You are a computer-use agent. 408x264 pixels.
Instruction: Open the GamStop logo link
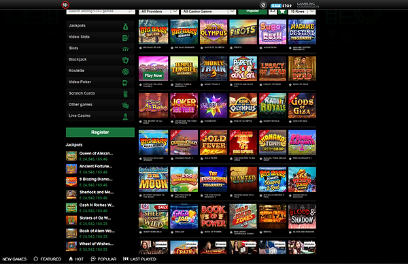coord(281,5)
